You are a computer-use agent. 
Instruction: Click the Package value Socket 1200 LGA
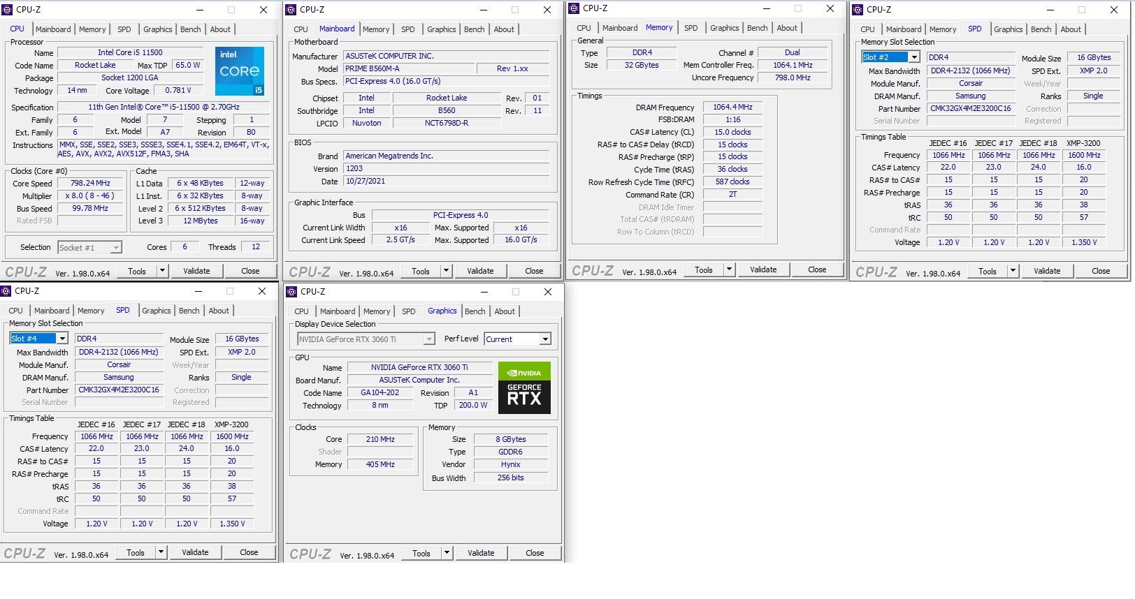coord(130,77)
